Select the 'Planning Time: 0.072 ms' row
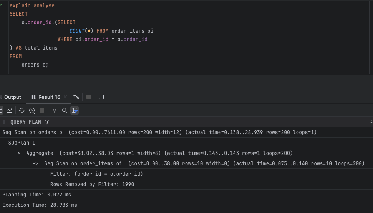The height and width of the screenshot is (213, 373). coord(187,195)
